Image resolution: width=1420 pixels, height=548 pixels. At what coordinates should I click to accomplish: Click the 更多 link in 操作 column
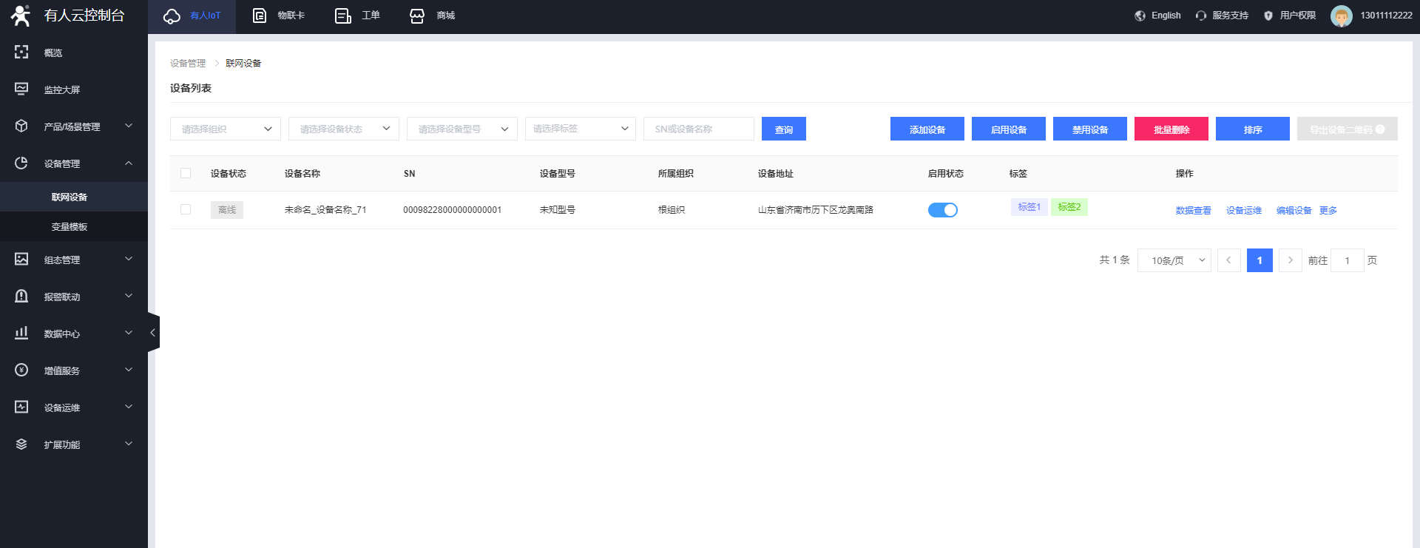point(1328,211)
